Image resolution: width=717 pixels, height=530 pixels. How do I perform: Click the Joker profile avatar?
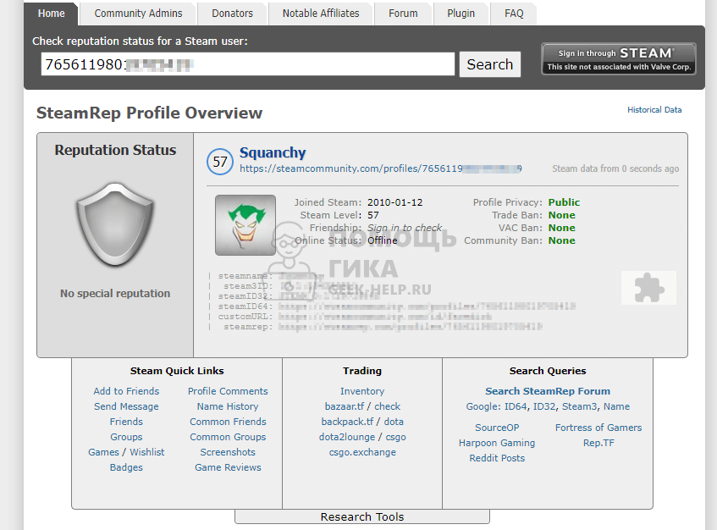point(245,225)
